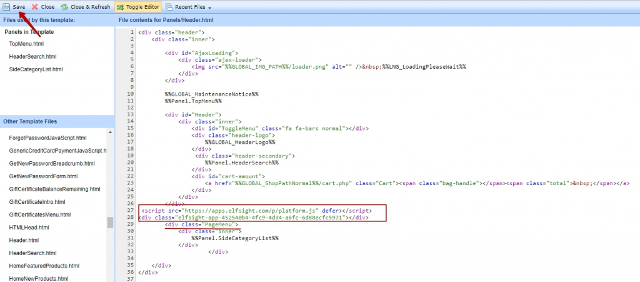
Task: Click the Close & Refresh button label
Action: tap(90, 7)
